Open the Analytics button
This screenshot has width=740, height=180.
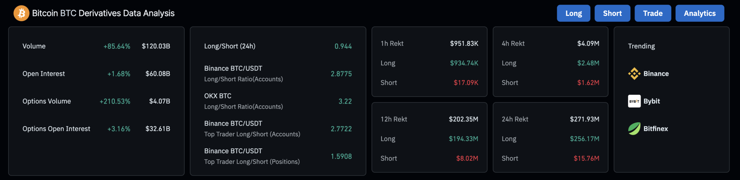click(700, 13)
